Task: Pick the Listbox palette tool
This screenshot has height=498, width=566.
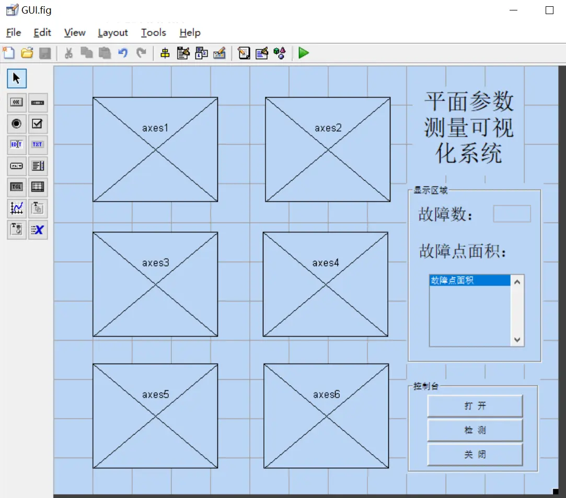Action: click(38, 166)
